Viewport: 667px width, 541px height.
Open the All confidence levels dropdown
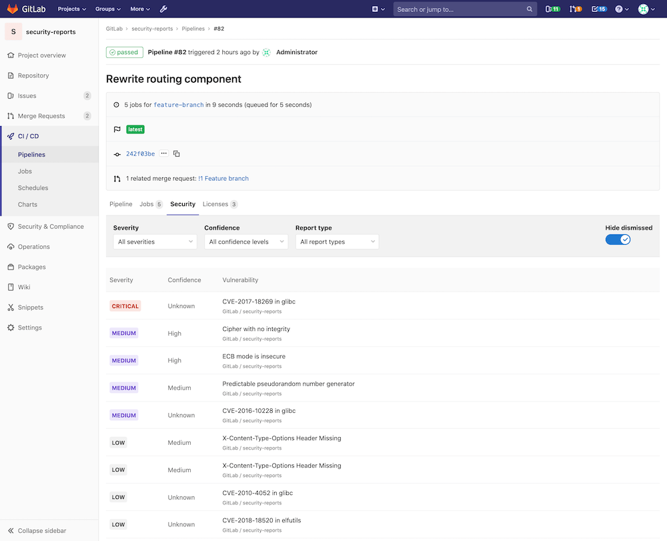click(x=245, y=241)
